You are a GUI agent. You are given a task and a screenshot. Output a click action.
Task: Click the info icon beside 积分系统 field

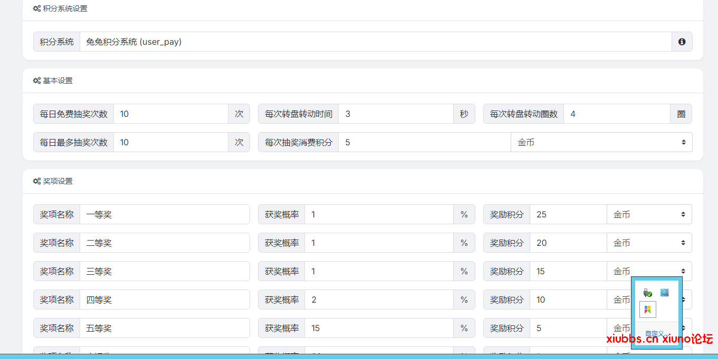point(682,42)
